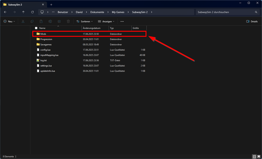Screen dimensions: 262x159
Task: Open the Anzeigen dropdown
Action: point(106,21)
